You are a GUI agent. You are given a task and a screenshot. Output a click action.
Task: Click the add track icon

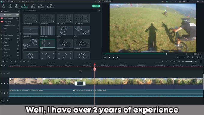[x=2, y=65]
